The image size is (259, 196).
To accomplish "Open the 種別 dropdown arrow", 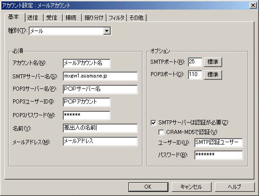I will 107,31.
